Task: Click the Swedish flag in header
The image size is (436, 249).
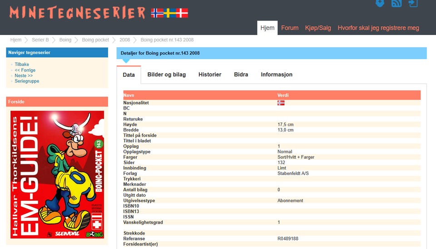Action: [x=169, y=13]
